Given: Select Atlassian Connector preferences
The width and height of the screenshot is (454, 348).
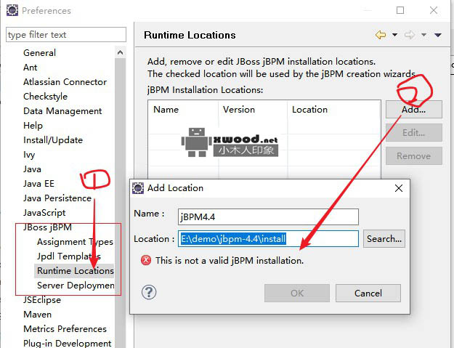Looking at the screenshot, I should pos(65,82).
